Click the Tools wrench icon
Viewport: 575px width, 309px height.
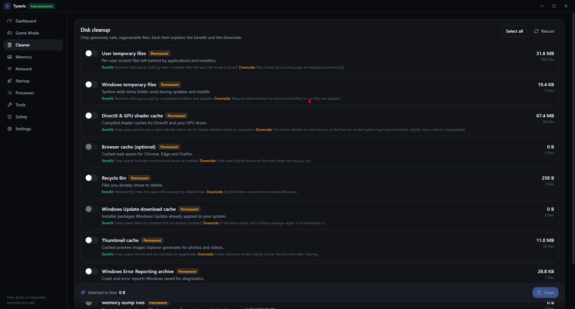point(10,105)
